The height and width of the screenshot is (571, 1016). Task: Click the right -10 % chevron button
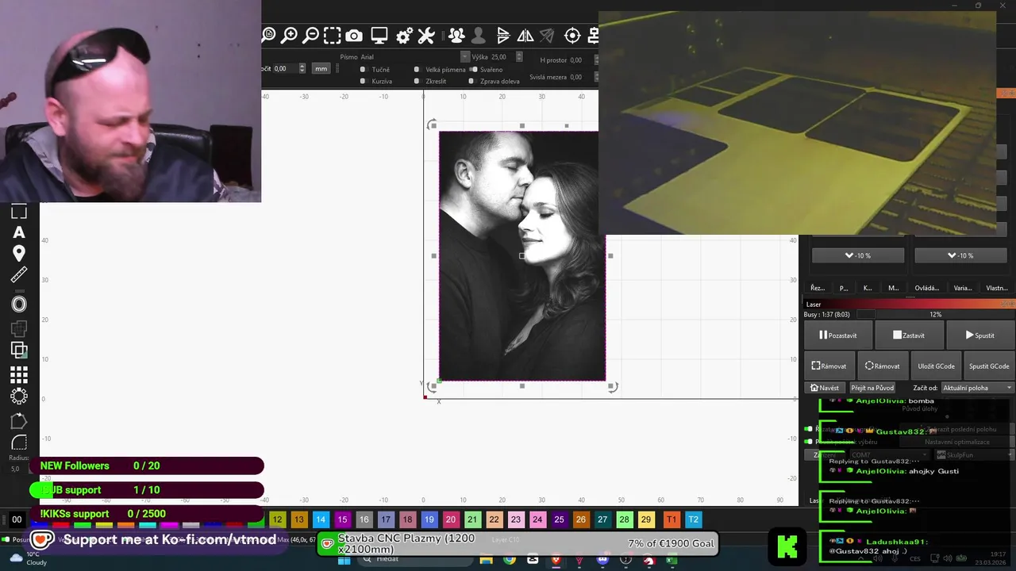point(959,255)
